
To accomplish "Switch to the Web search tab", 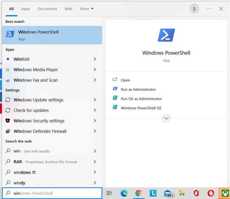I will (68, 9).
